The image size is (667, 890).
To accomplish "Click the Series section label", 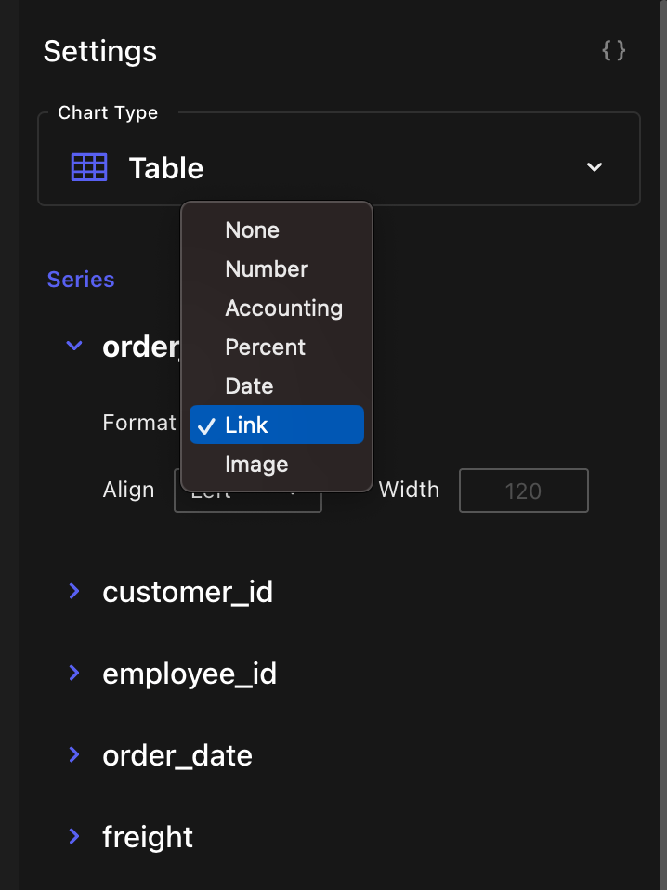I will coord(80,279).
